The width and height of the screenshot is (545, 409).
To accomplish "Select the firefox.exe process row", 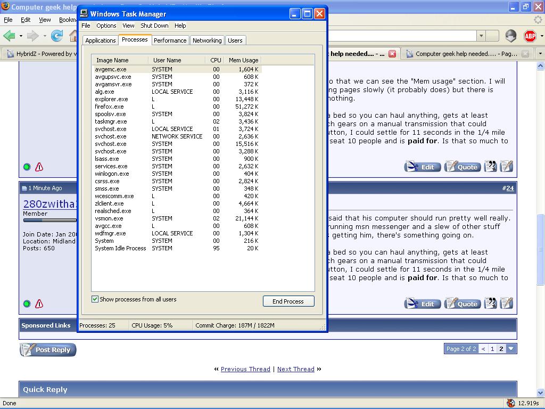I will 110,107.
